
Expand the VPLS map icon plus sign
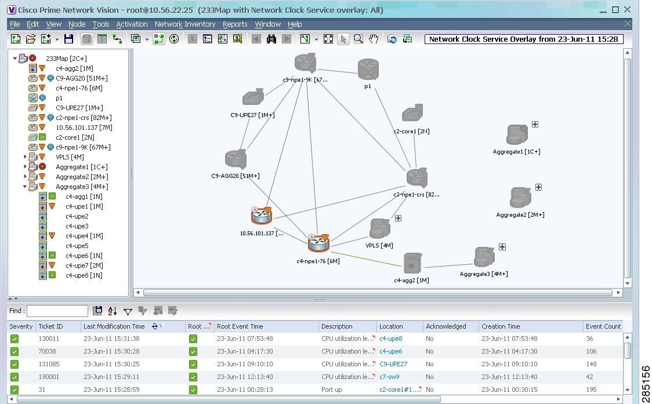[398, 218]
